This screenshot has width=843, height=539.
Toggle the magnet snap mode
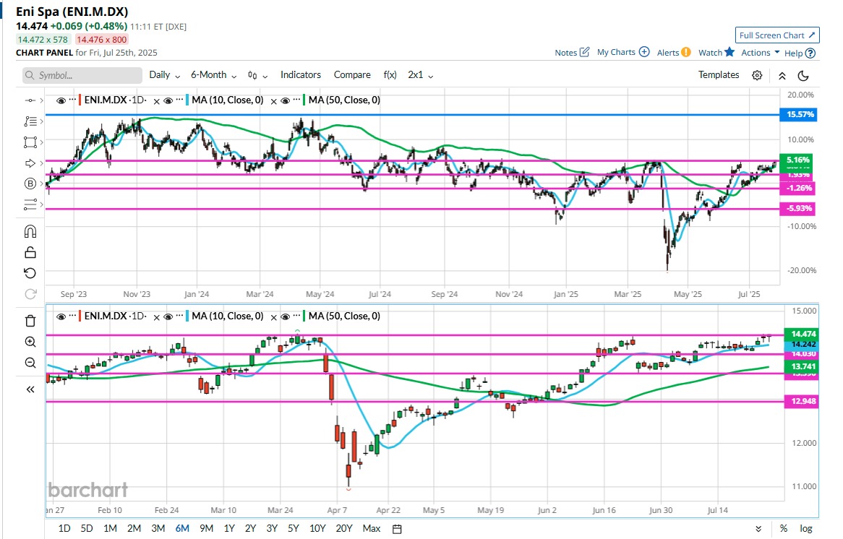pos(30,232)
